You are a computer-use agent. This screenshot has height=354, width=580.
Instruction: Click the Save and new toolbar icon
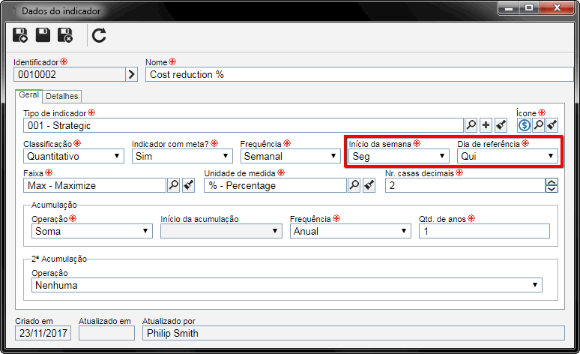[x=20, y=35]
